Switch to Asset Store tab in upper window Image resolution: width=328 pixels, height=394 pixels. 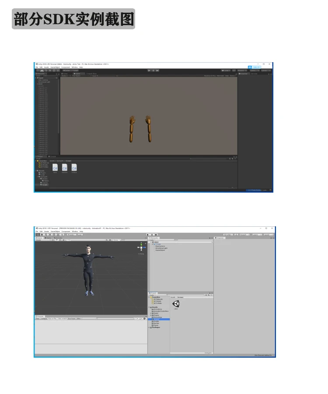pos(91,74)
